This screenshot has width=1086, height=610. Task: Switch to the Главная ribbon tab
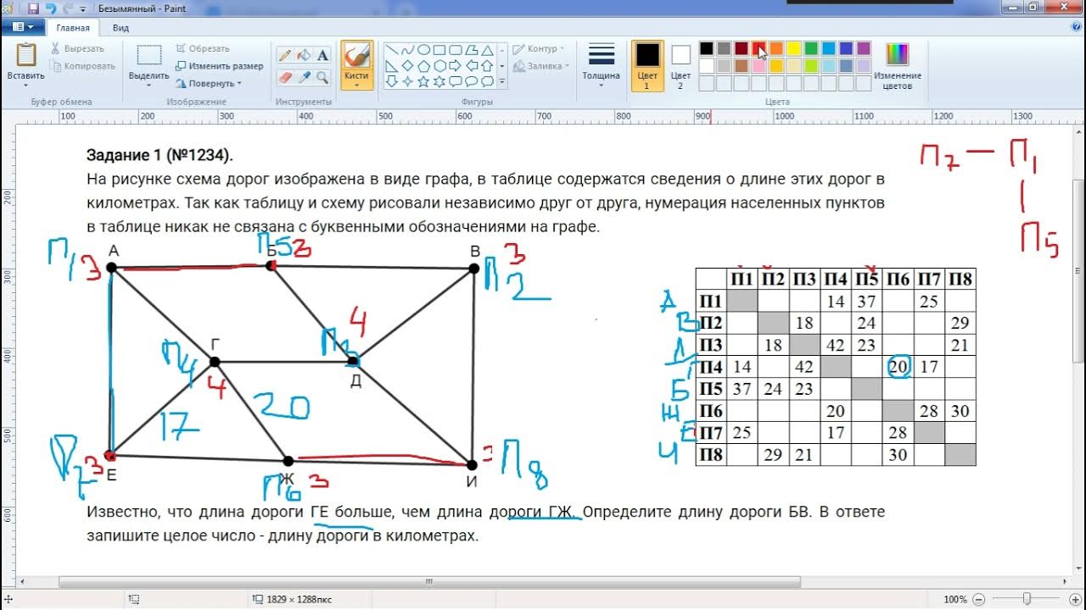pos(73,27)
